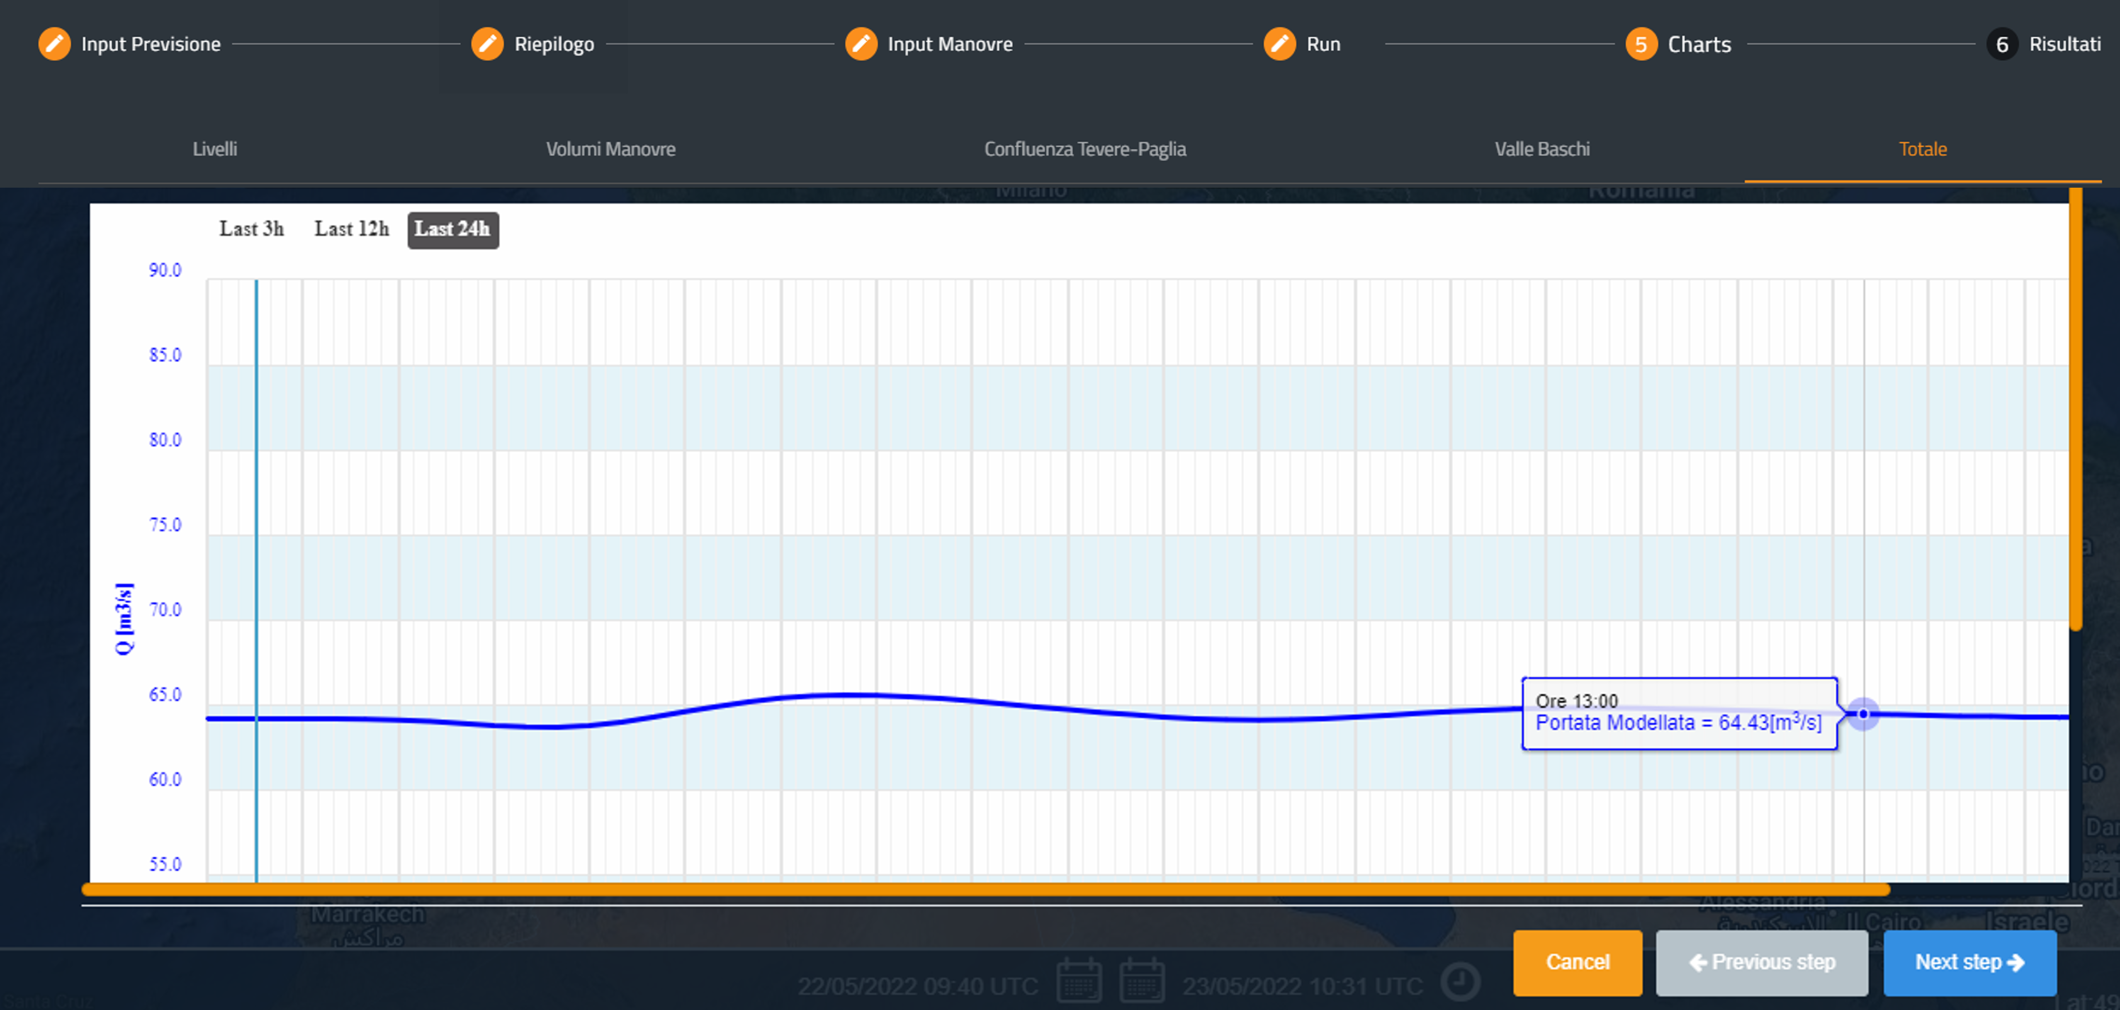Screen dimensions: 2120x1010
Task: Click the orange horizontal chart scrollbar
Action: point(984,889)
